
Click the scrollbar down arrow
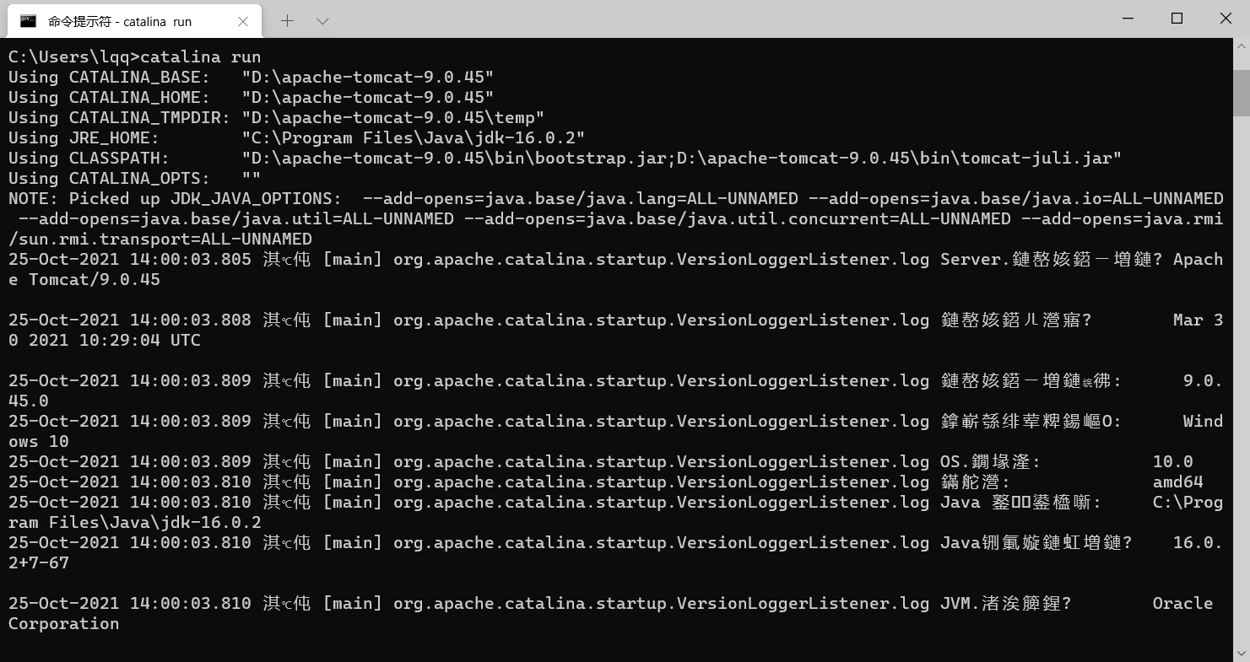tap(1241, 653)
